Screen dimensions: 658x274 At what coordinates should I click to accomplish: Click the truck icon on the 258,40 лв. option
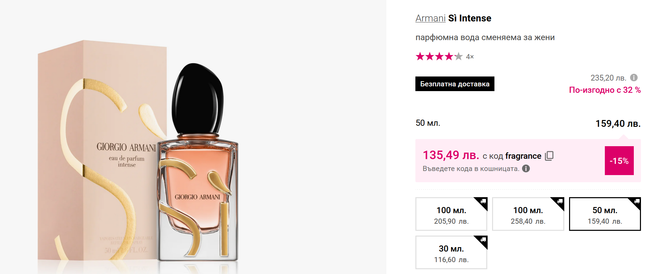coord(560,201)
